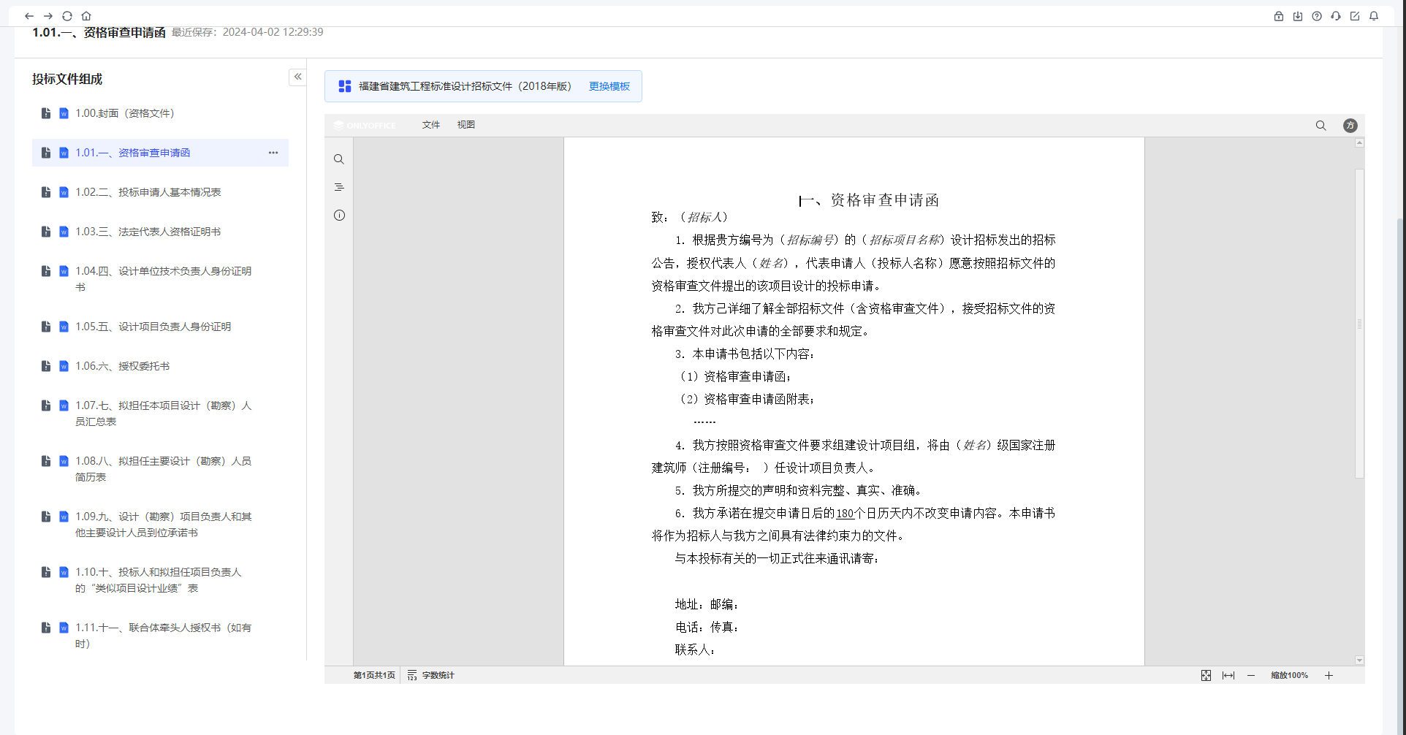Open customer service headset icon
Viewport: 1406px width, 735px height.
click(1336, 16)
